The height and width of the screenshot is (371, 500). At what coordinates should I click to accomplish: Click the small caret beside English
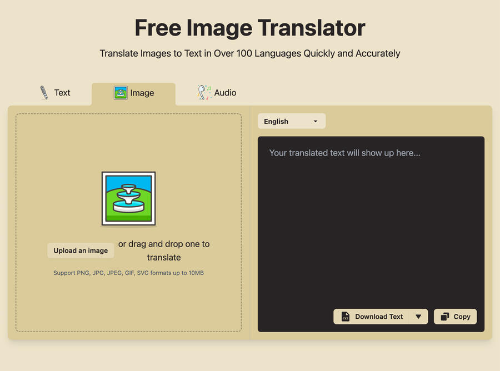(316, 121)
